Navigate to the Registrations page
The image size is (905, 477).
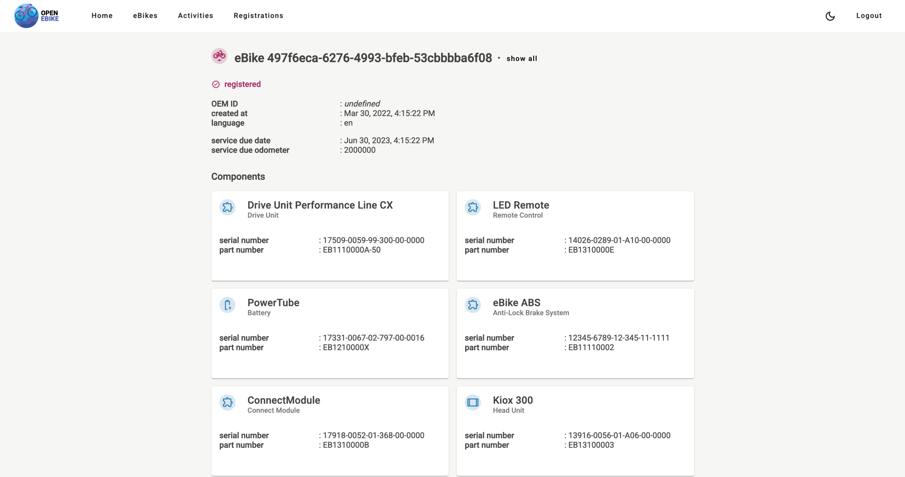(x=258, y=16)
